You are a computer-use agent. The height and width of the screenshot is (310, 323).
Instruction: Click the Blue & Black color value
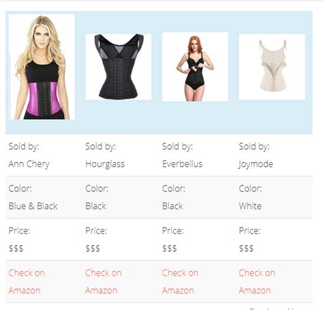(33, 206)
